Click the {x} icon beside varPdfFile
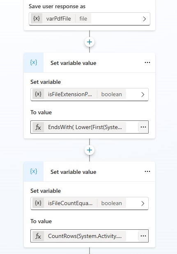The image size is (177, 254). (37, 18)
